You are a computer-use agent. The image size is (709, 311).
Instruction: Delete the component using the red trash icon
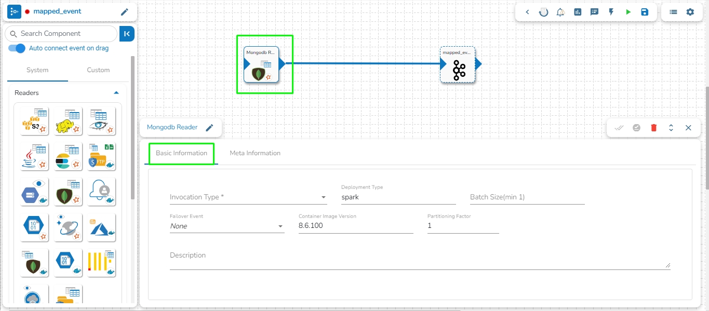click(x=653, y=128)
